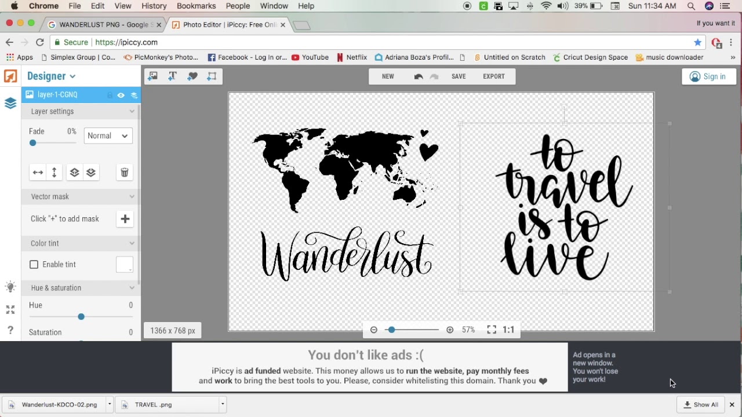Image resolution: width=742 pixels, height=417 pixels.
Task: Click Show All downloads button
Action: (701, 405)
